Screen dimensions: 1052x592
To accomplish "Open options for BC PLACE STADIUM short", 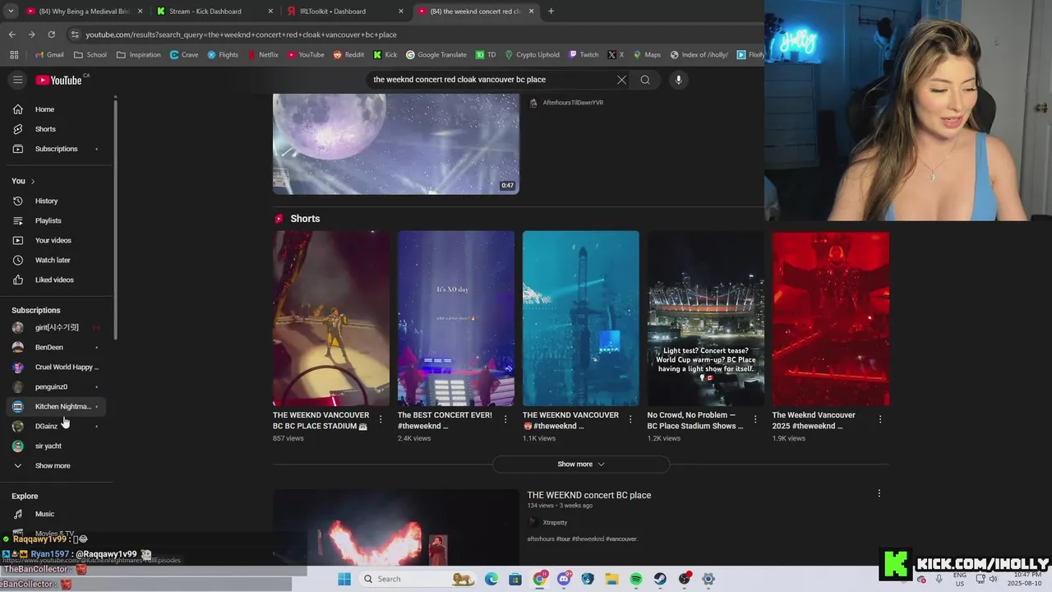I will coord(381,419).
